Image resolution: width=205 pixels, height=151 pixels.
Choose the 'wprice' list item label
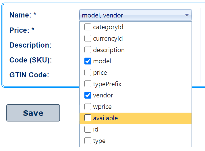click(102, 107)
